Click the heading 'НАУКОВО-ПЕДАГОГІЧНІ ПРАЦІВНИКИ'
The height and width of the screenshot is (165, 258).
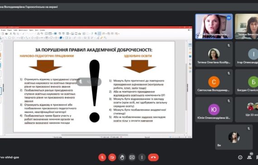[47, 56]
